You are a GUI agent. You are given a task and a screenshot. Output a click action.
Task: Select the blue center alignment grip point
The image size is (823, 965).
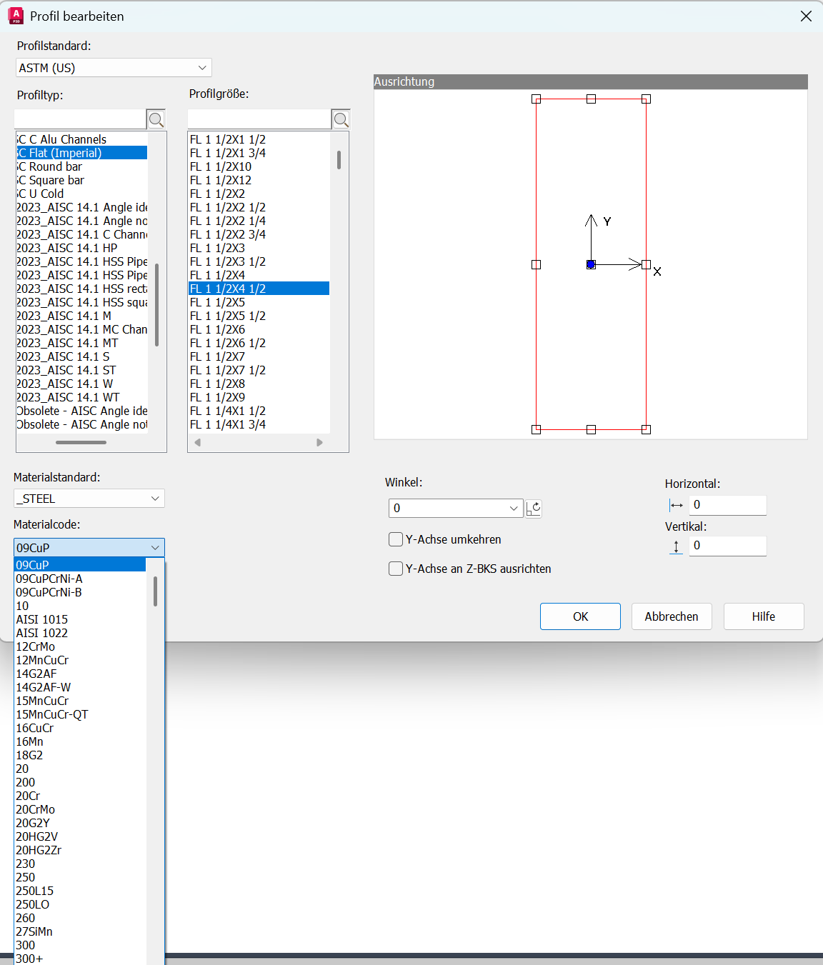tap(591, 264)
